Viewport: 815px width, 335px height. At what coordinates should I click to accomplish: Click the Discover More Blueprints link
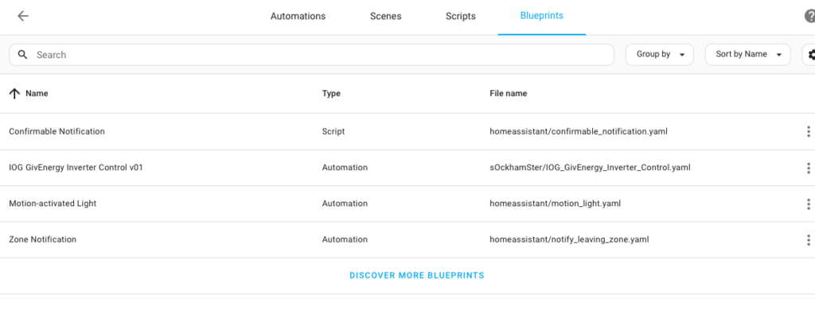[x=417, y=275]
